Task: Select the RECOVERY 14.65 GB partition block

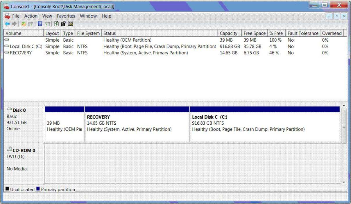Action: pyautogui.click(x=137, y=124)
